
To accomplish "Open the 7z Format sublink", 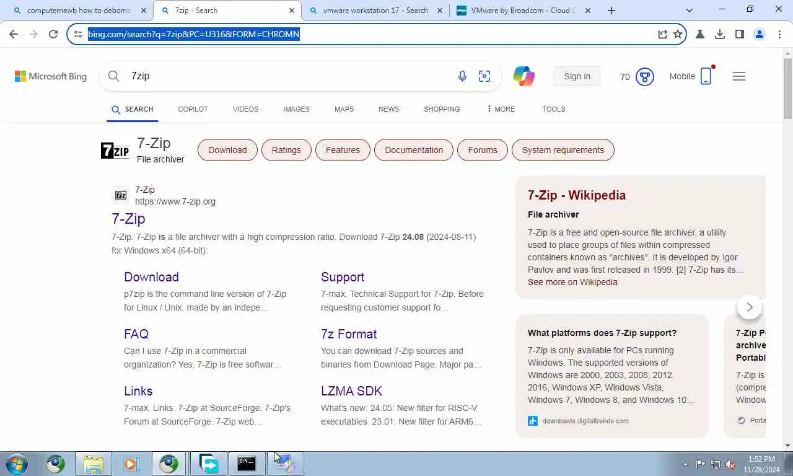I will (349, 334).
